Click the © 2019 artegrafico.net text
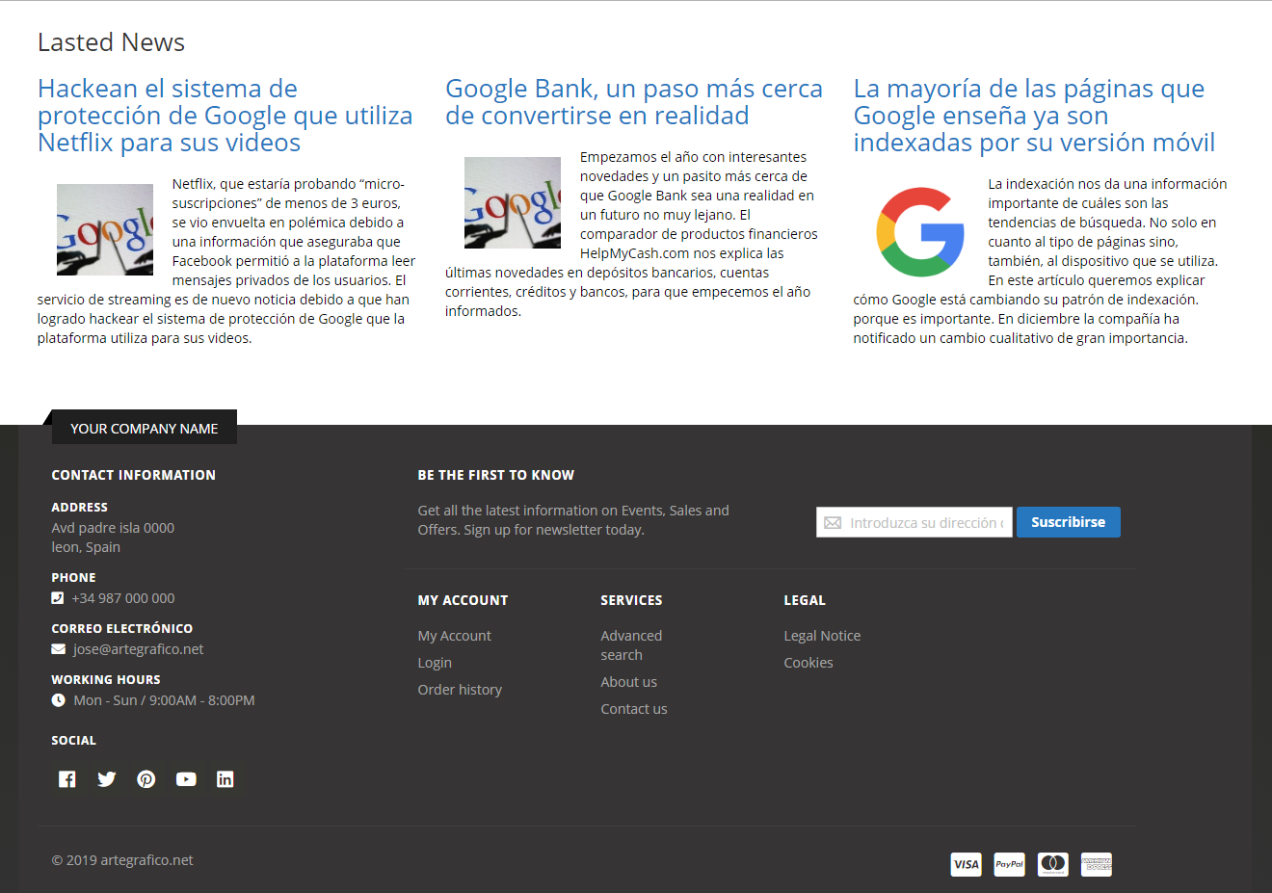 (122, 860)
